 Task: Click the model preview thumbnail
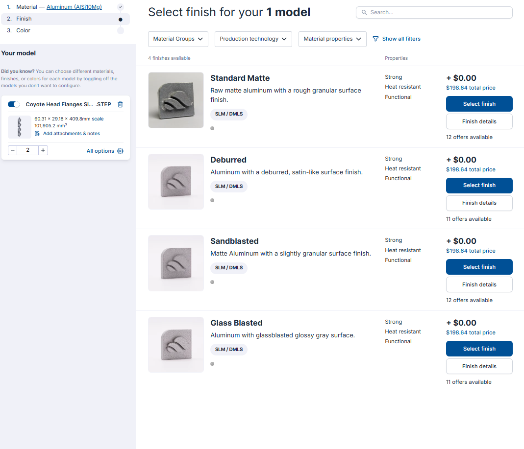click(20, 127)
